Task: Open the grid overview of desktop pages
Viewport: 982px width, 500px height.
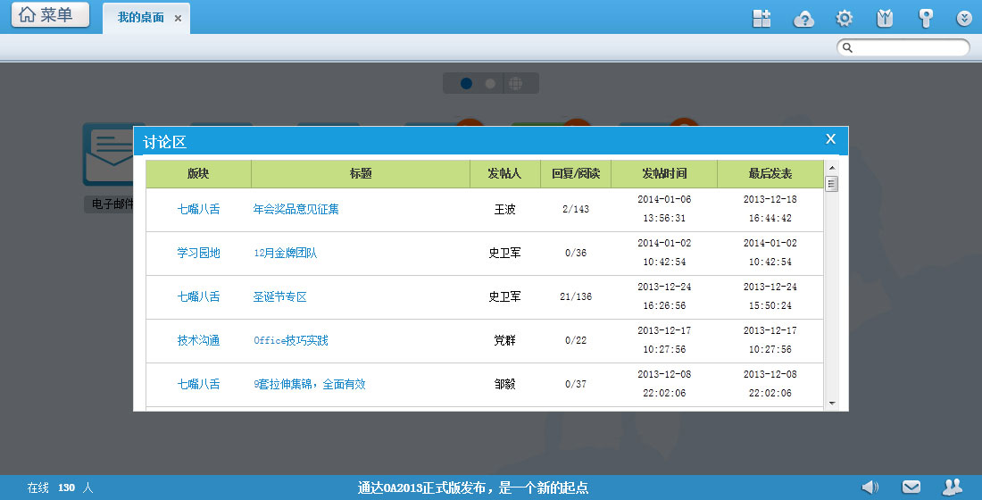Action: click(515, 83)
